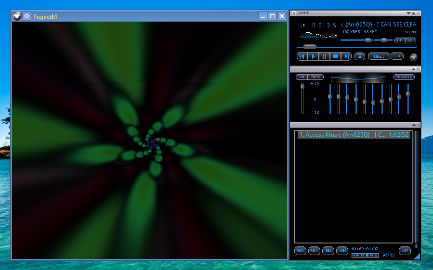Toggle shuffle button with descending bars icon
Viewport: 433px width, 270px height.
pos(379,56)
